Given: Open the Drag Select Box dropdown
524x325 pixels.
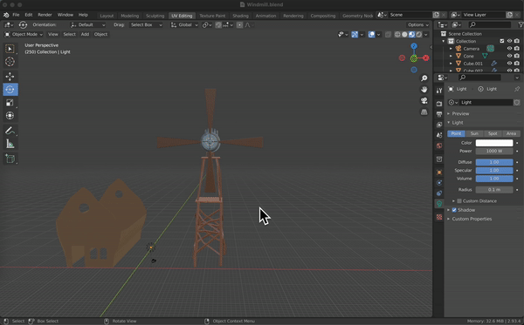Looking at the screenshot, I should [x=147, y=25].
